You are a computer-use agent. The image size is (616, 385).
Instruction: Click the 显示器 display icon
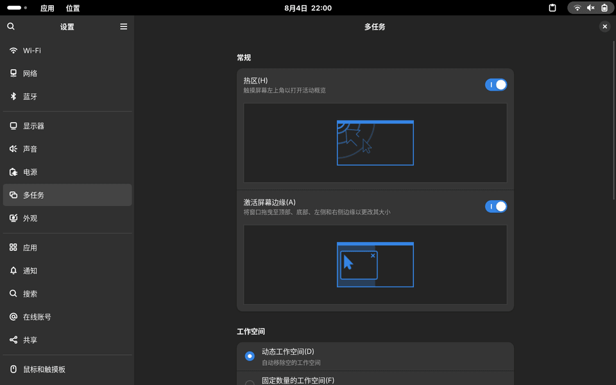point(13,126)
